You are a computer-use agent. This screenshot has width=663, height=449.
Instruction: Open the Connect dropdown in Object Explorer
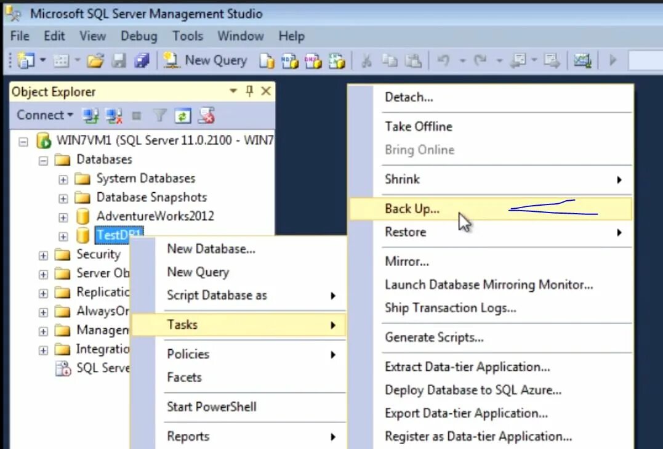pos(45,115)
